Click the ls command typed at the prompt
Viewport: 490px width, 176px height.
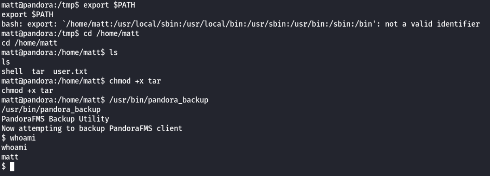pos(114,53)
